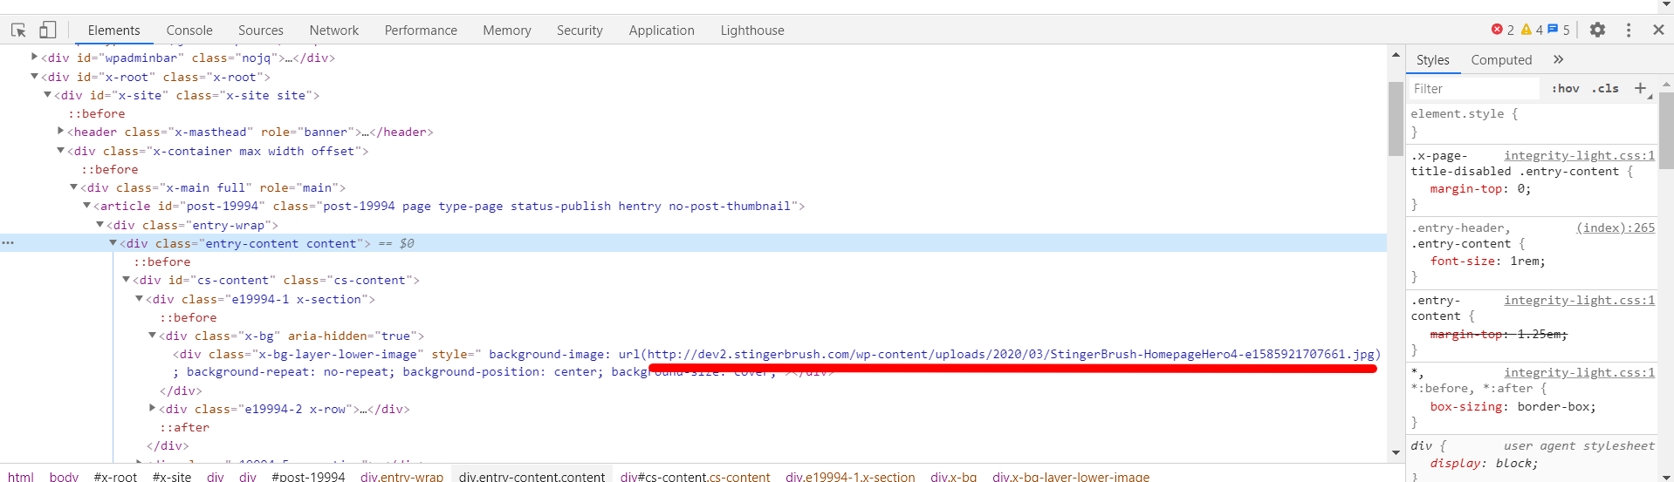Open the Lighthouse tab
Viewport: 1674px width, 482px height.
tap(752, 30)
